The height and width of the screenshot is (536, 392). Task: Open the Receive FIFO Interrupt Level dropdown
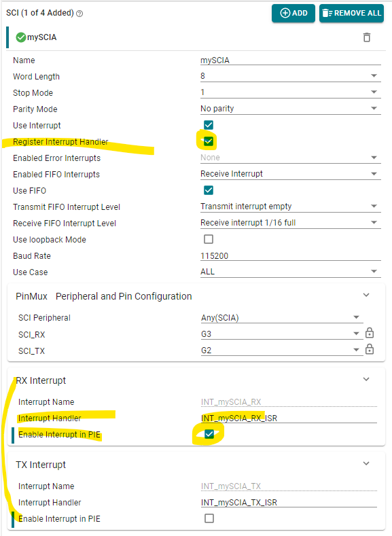pos(291,223)
